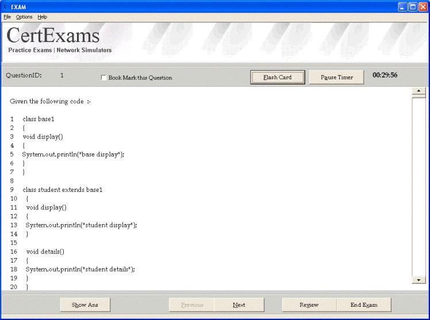Click the scrollbar up arrow
Screen dimensions: 430x320
pyautogui.click(x=419, y=91)
